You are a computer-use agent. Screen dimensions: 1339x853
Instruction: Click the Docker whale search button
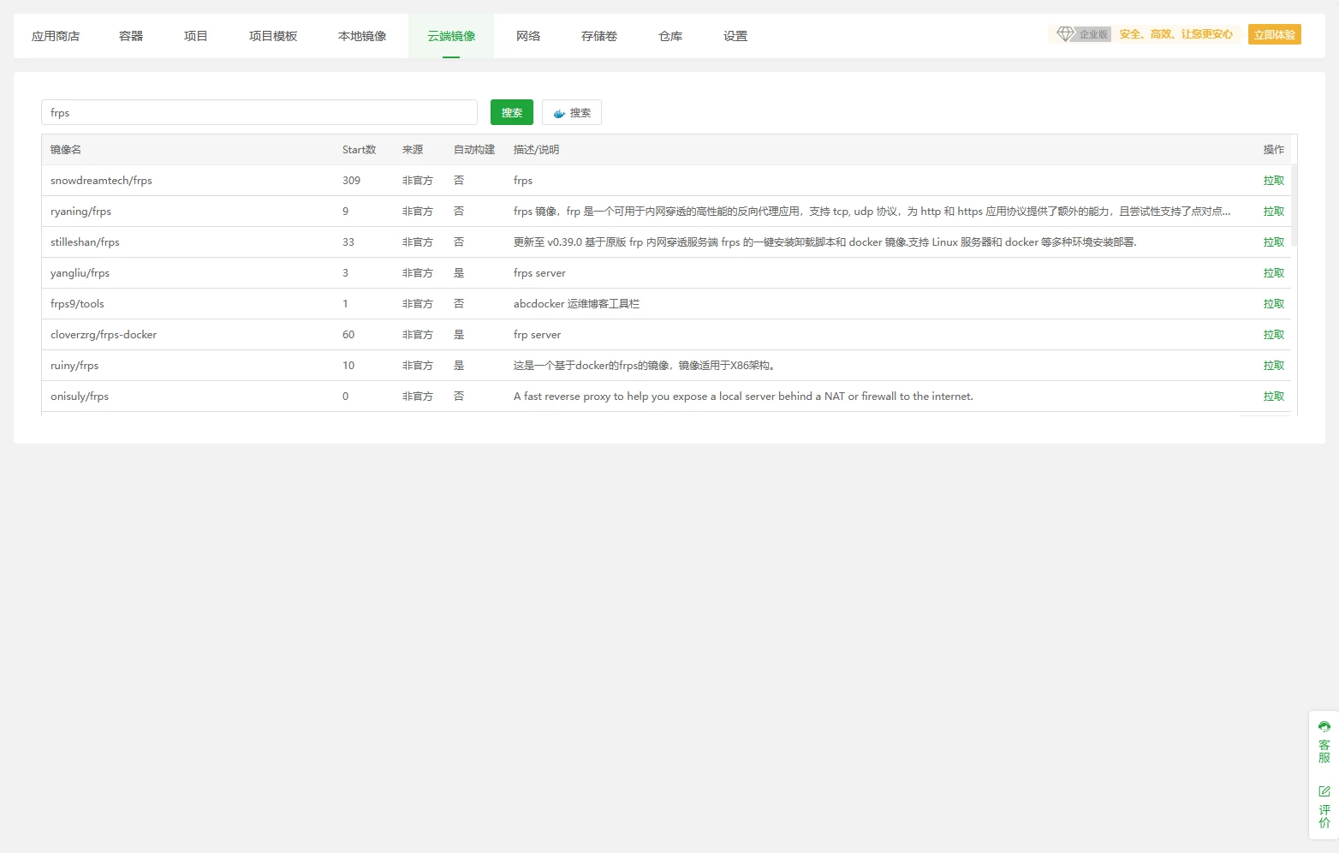pos(571,113)
